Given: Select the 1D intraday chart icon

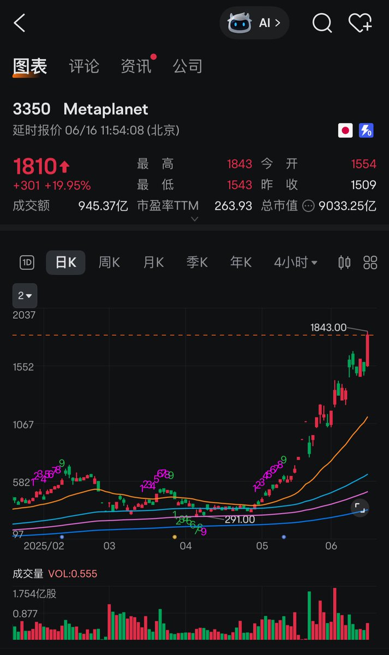Looking at the screenshot, I should pyautogui.click(x=27, y=263).
